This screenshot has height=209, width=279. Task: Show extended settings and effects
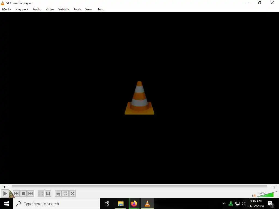point(48,193)
